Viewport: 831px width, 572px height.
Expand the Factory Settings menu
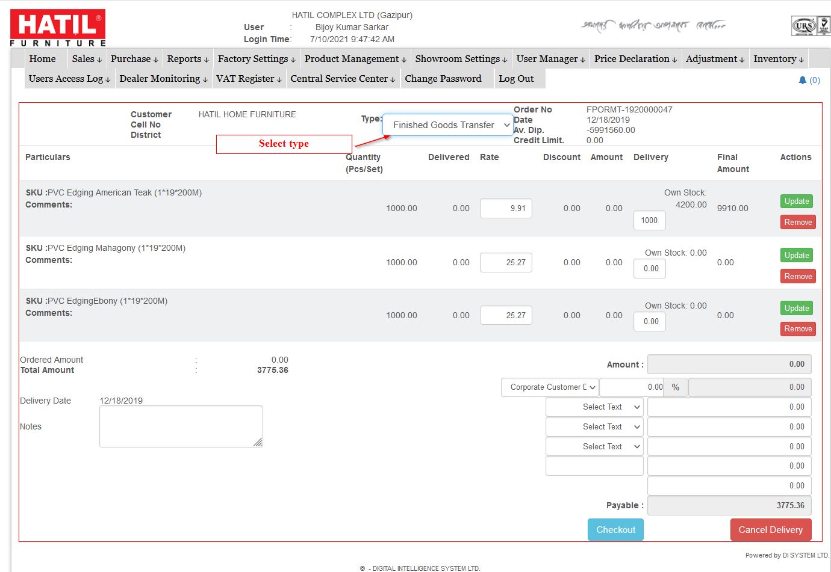coord(257,59)
